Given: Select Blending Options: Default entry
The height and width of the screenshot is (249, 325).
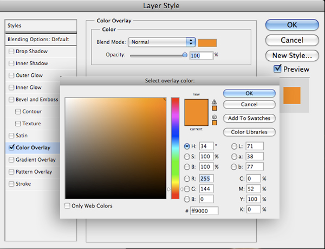Looking at the screenshot, I should tap(41, 40).
